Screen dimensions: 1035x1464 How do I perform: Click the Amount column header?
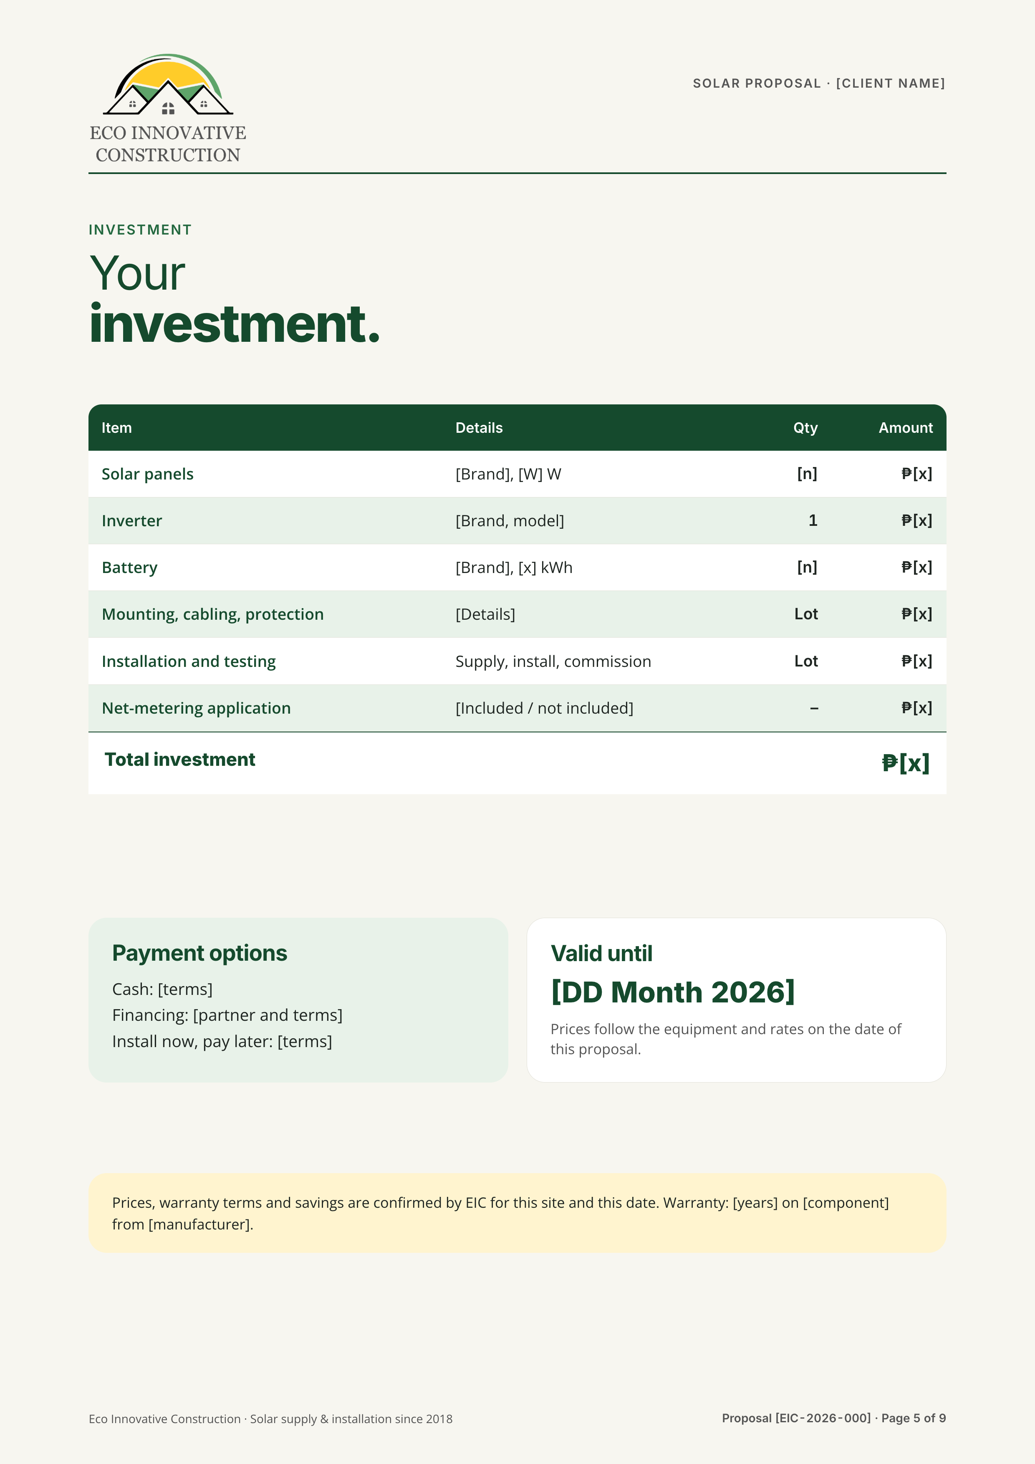[x=906, y=428]
